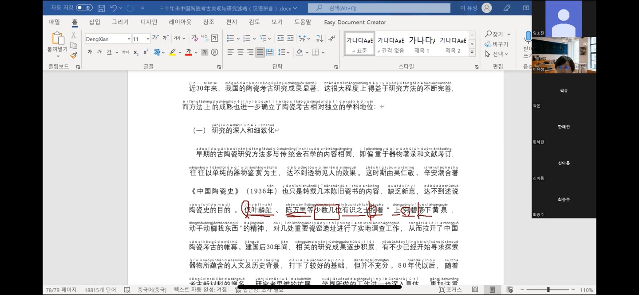Click the Format Painter brush icon

click(74, 55)
